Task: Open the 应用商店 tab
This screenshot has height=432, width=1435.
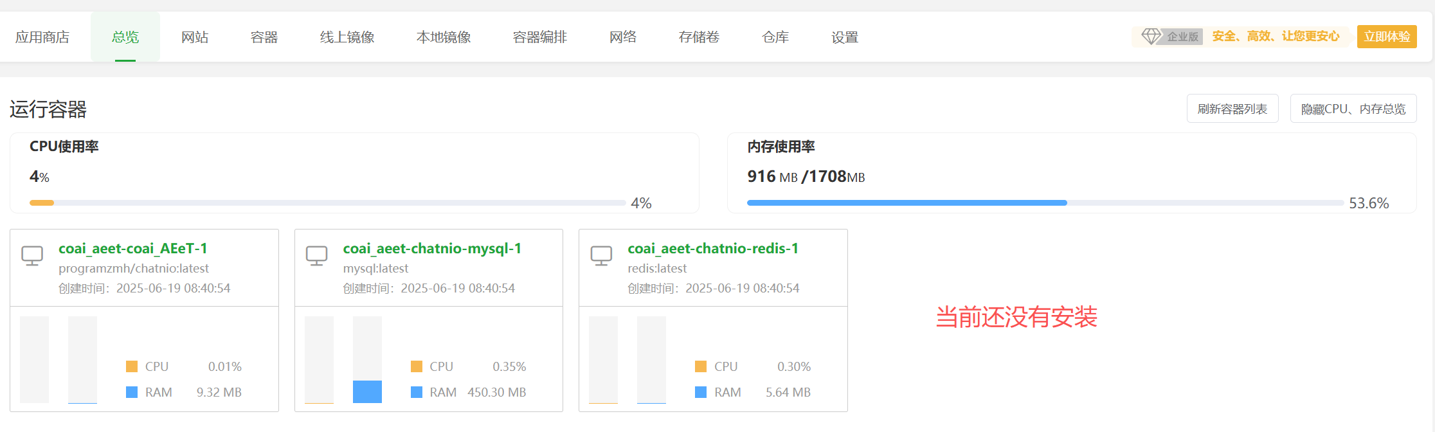Action: tap(42, 37)
